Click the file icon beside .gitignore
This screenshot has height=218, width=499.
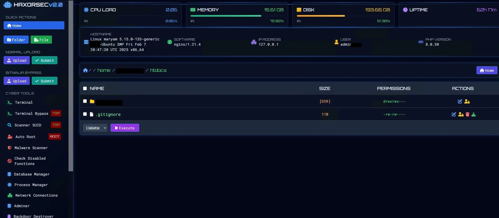pyautogui.click(x=92, y=114)
